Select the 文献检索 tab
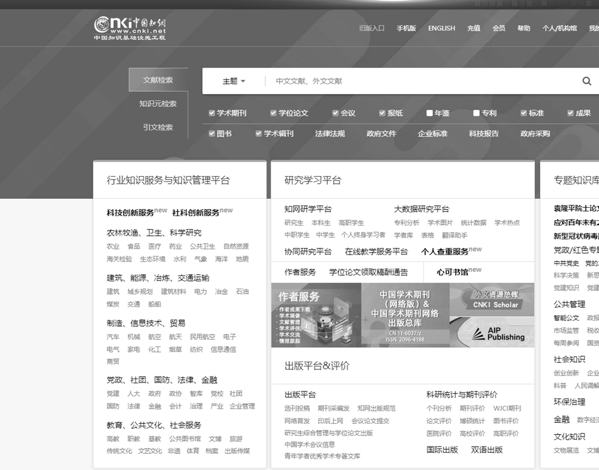599x470 pixels. click(158, 80)
